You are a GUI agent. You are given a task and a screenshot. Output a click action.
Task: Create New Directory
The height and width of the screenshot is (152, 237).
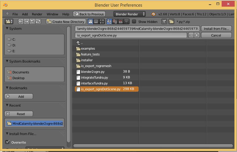point(66,21)
